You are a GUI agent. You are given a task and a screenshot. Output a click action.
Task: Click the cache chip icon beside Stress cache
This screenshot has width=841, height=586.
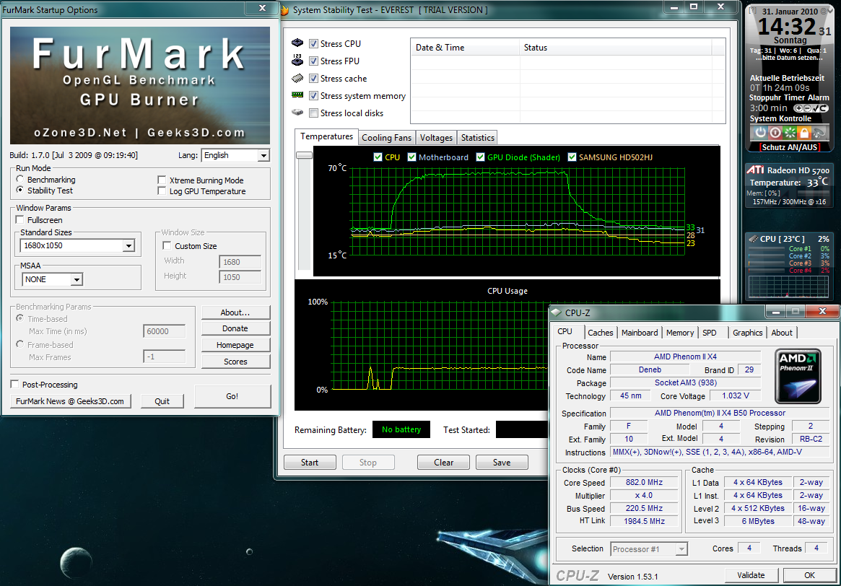(297, 78)
